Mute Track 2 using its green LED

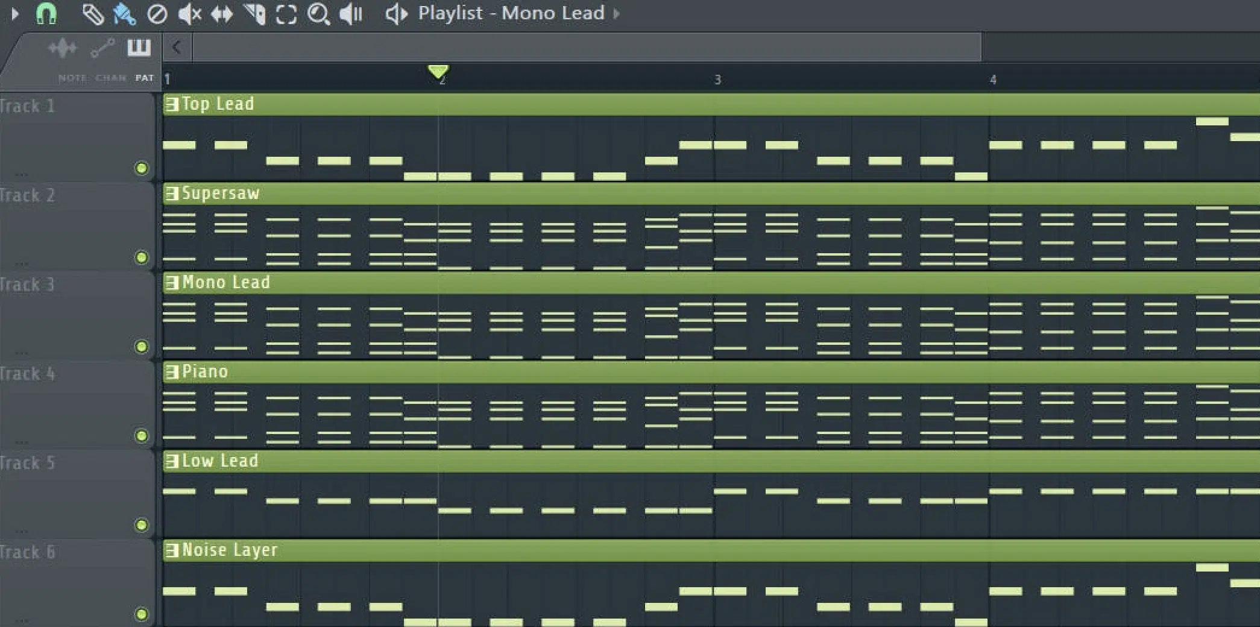click(x=142, y=257)
